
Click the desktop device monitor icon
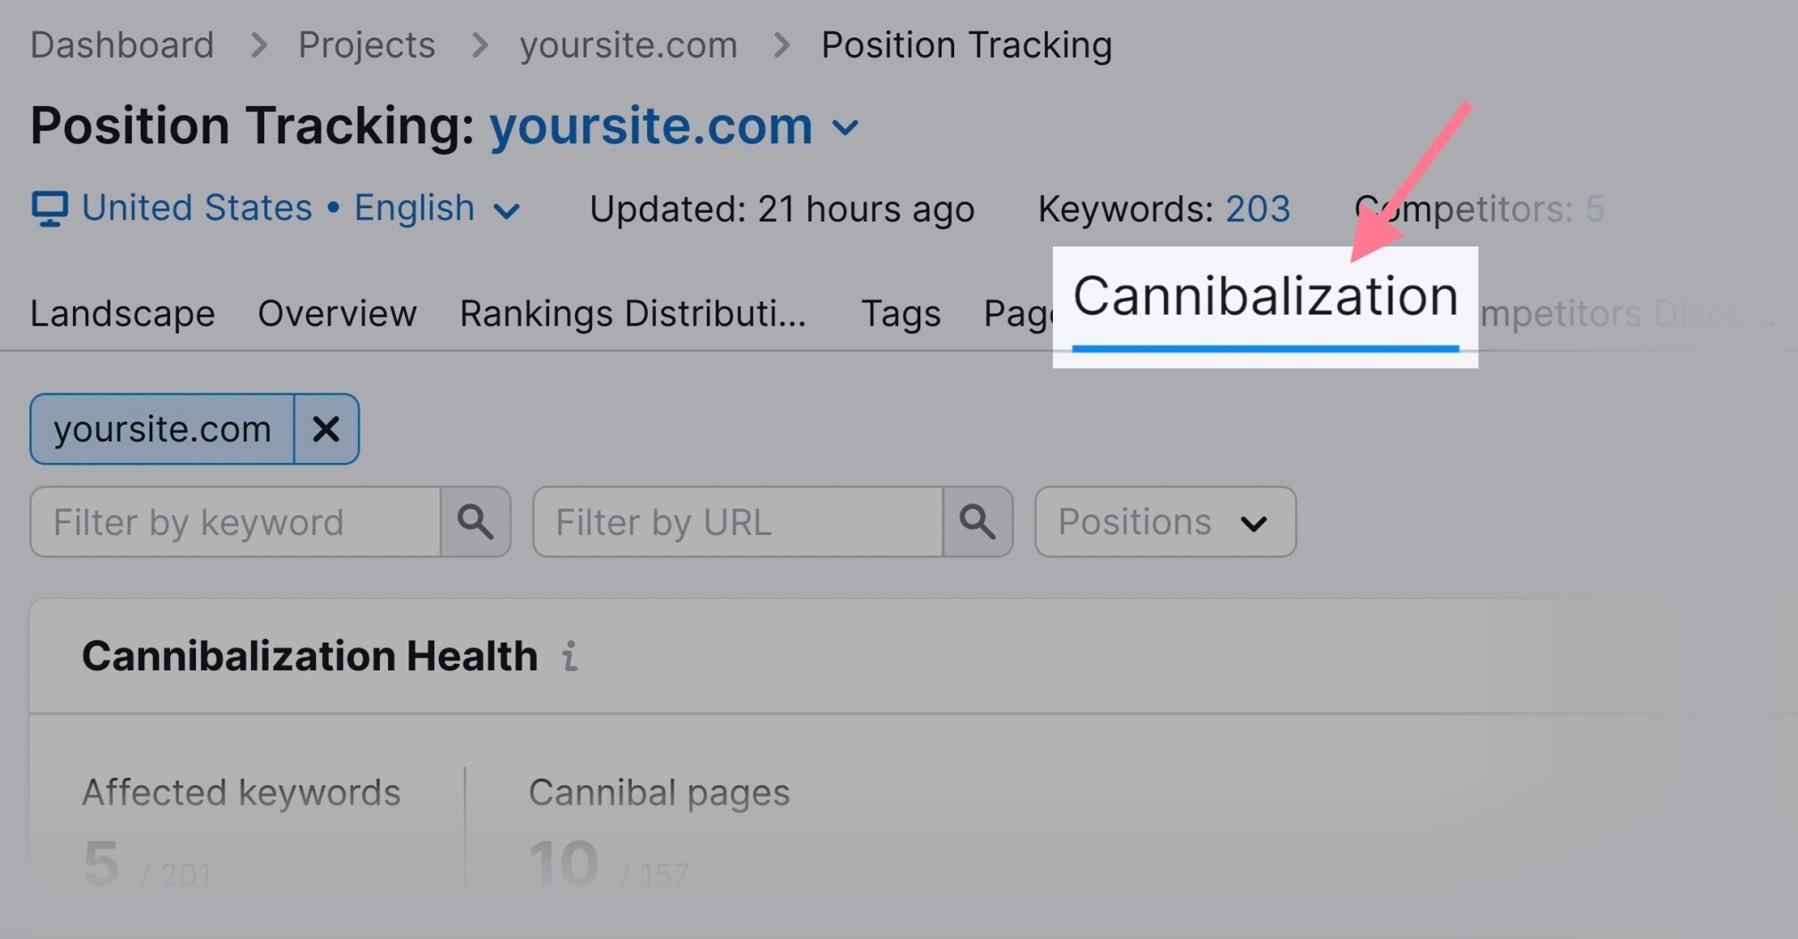click(x=50, y=209)
